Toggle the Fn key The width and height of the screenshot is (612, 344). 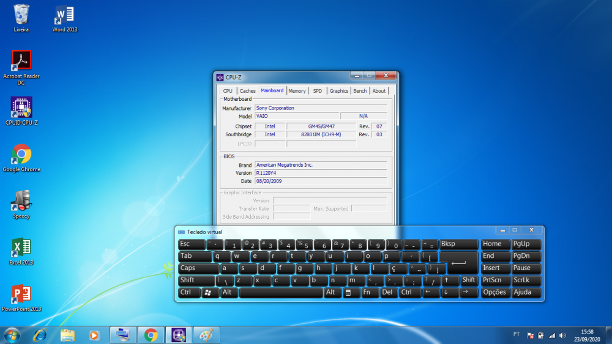pyautogui.click(x=370, y=293)
